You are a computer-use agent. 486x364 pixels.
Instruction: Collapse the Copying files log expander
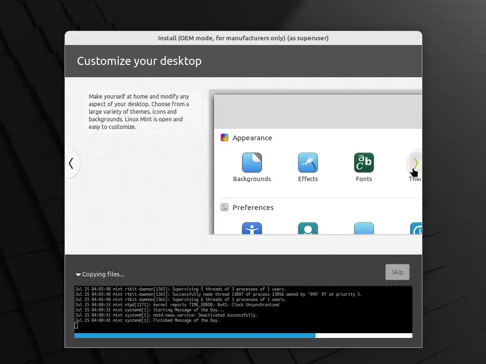click(78, 274)
